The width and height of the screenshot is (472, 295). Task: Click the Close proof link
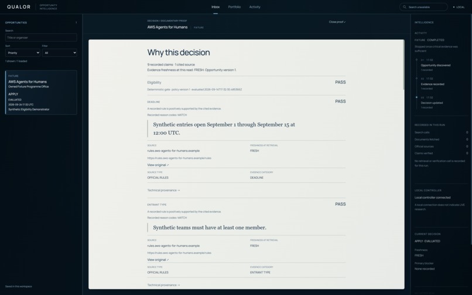(x=337, y=22)
